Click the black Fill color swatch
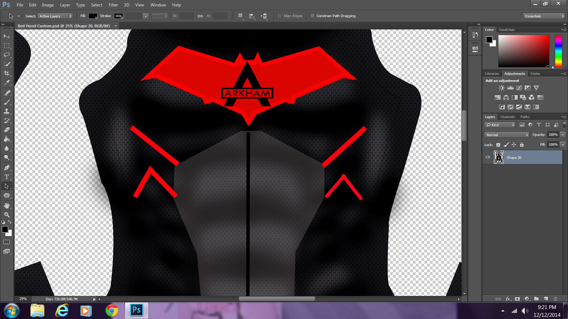 tap(93, 16)
